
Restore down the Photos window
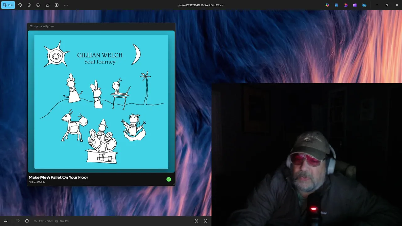(387, 5)
